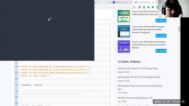189x106 pixels.
Task: Open 'Membuat Bentuk Segitiga Dengan CSS' tutorial
Action: click(135, 98)
